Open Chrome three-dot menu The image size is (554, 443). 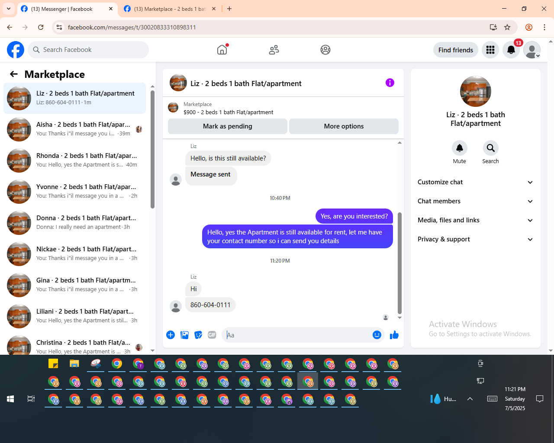pyautogui.click(x=544, y=27)
